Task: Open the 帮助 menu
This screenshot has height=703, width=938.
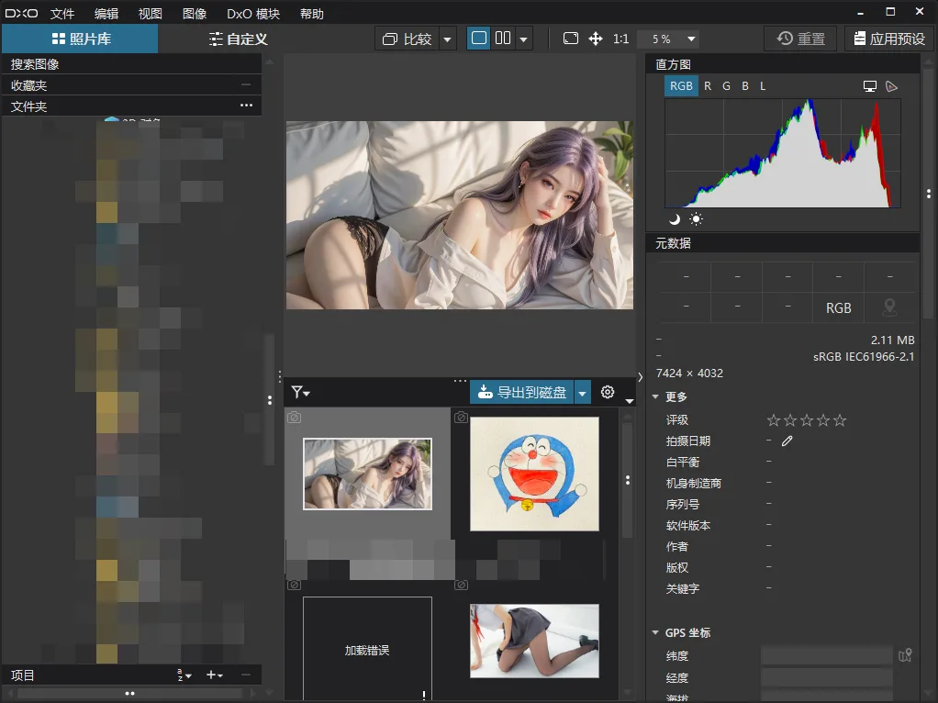Action: (x=312, y=13)
